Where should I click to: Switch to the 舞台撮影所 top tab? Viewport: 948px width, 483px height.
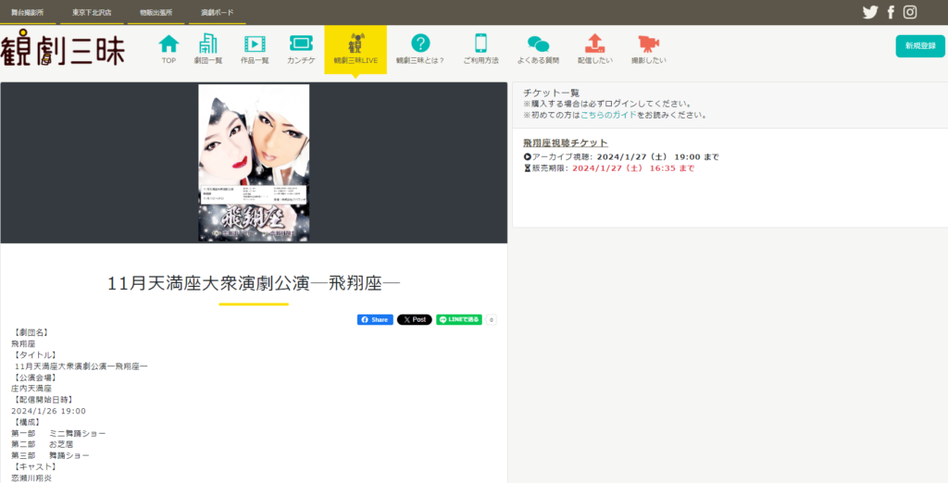coord(28,13)
